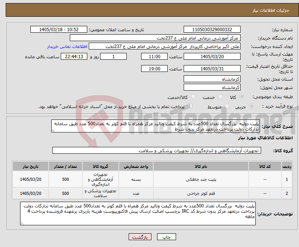The image size is (299, 247).
Task: Toggle the اسناد خزانه اسلامی payment checkbox
Action: pos(190,105)
